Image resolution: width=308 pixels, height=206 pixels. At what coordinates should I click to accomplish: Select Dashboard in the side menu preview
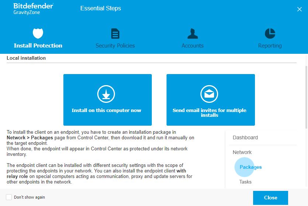pos(245,137)
